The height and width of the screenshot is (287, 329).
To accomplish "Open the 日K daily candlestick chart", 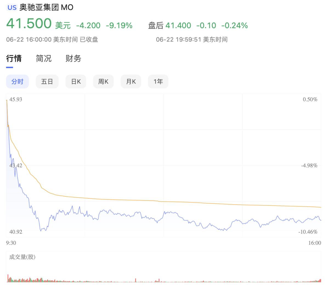I will pos(76,81).
